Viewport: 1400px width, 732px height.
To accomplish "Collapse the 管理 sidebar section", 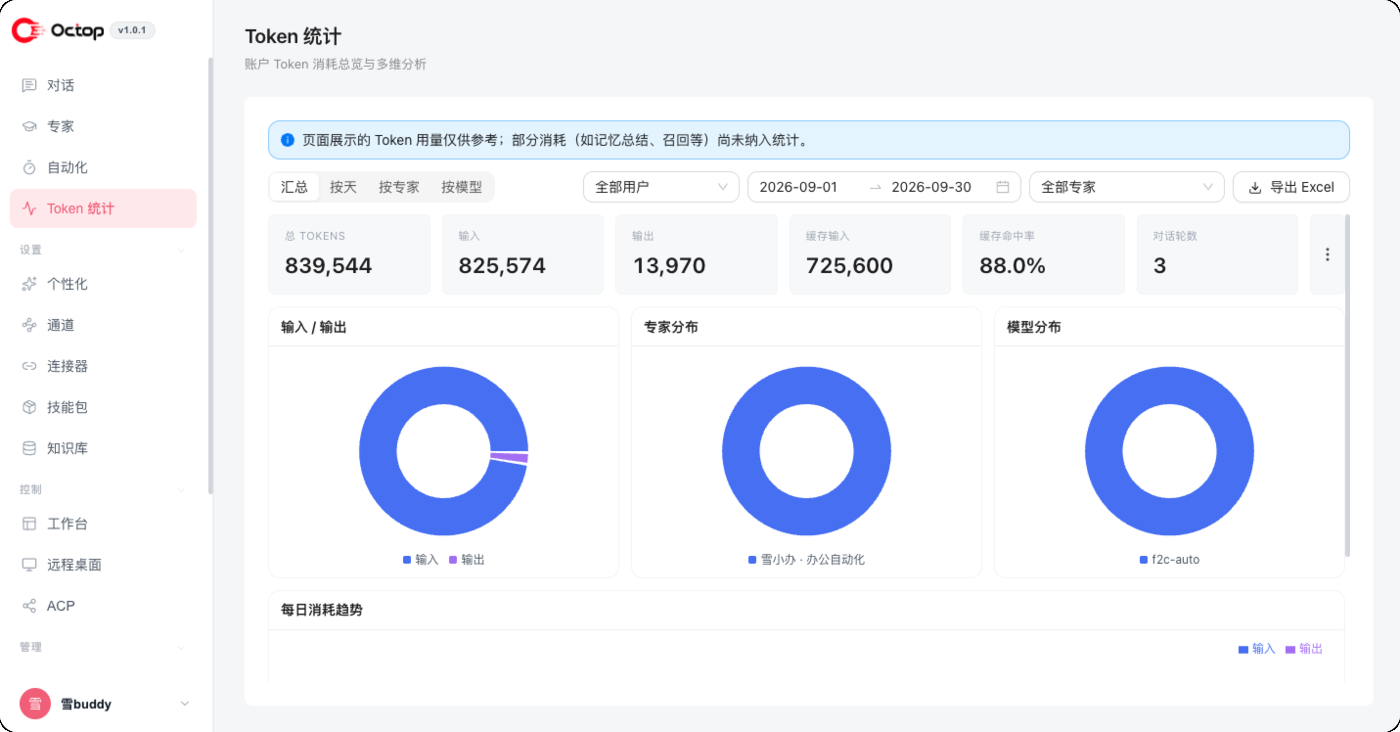I will tap(181, 647).
